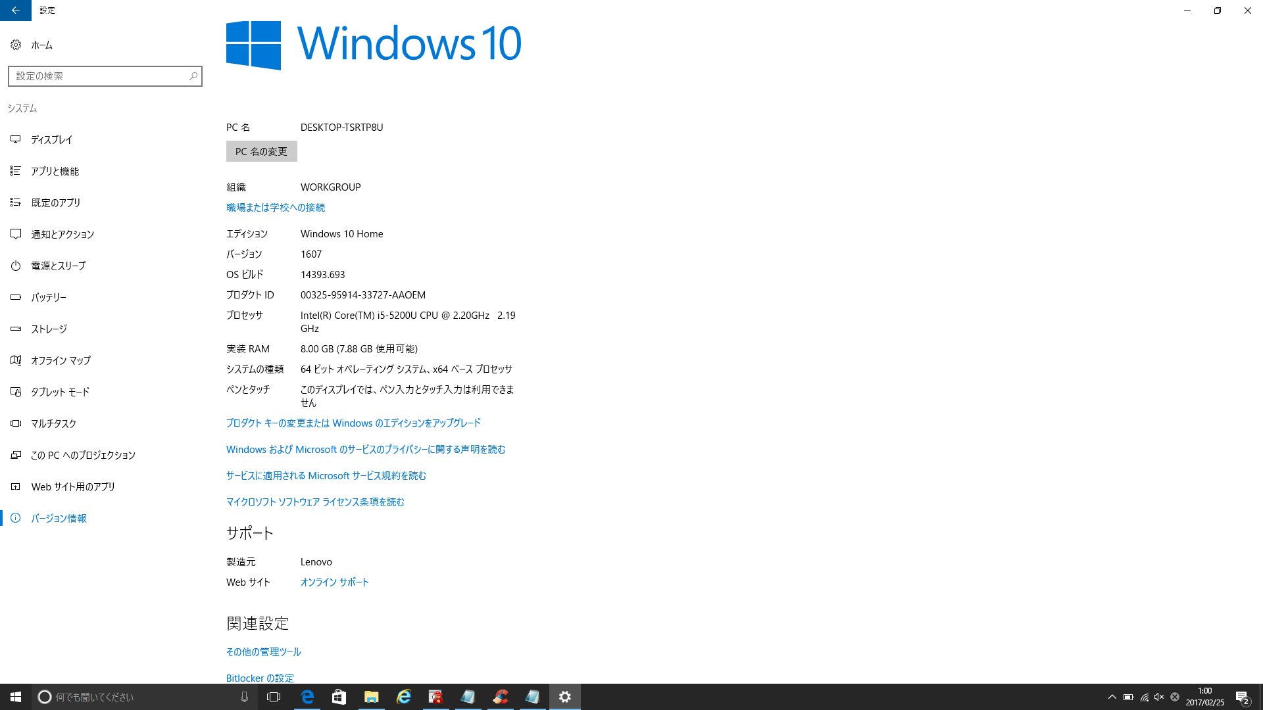Select アプリと機能 in the sidebar
Screen dimensions: 1263x710
[55, 171]
